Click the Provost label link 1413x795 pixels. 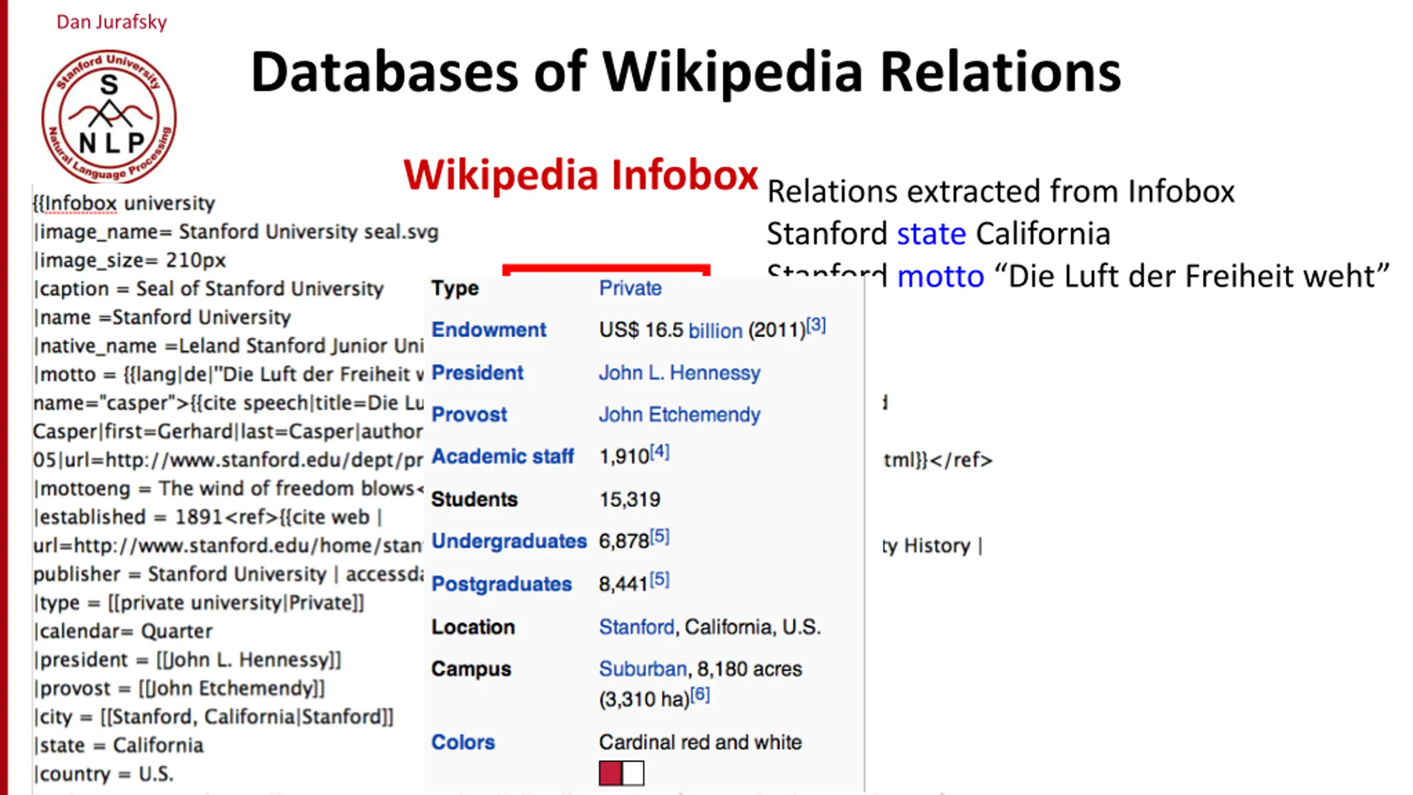469,415
